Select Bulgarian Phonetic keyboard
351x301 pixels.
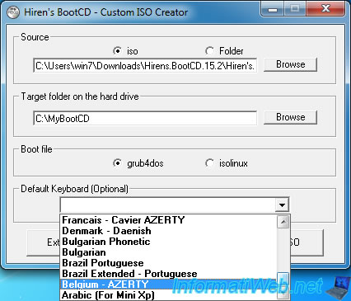pos(168,242)
